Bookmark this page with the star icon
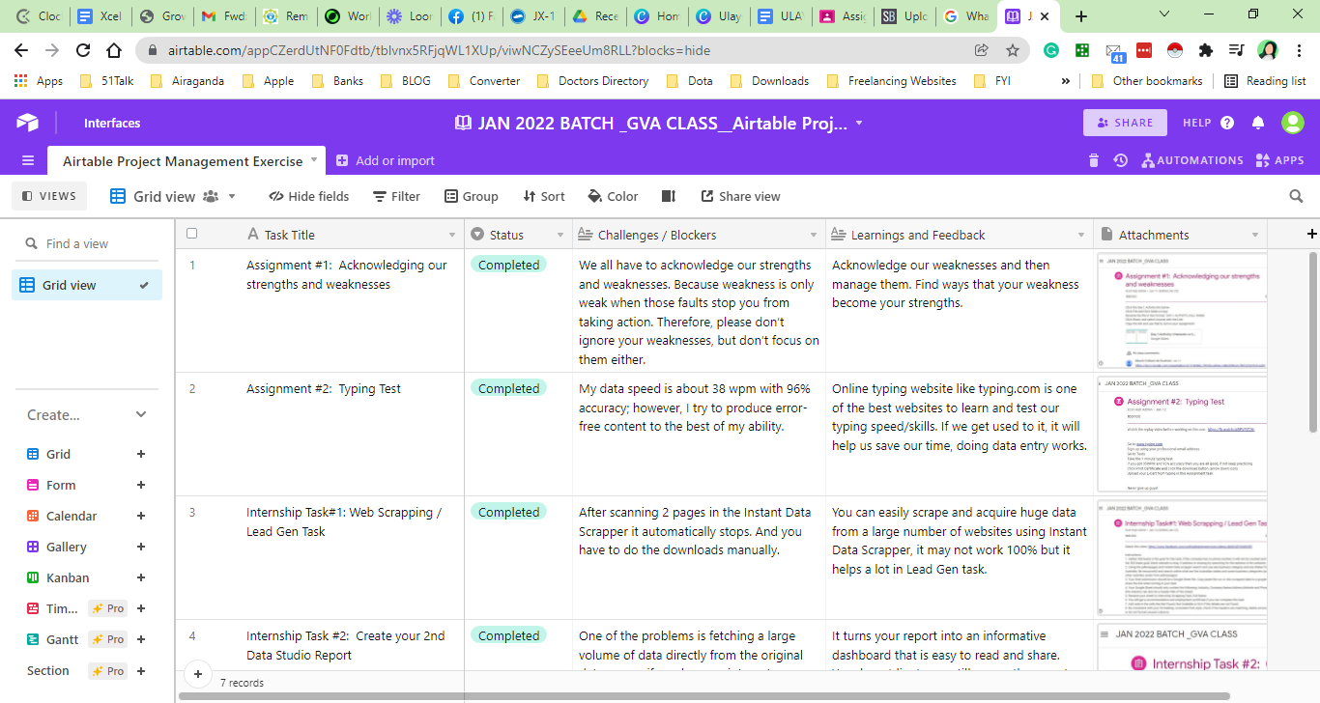The width and height of the screenshot is (1320, 703). 1012,50
